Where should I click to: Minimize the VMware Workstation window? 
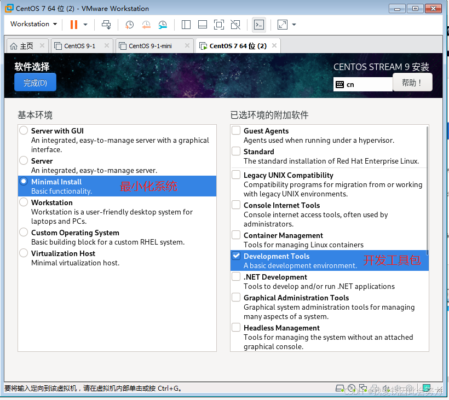pos(397,9)
